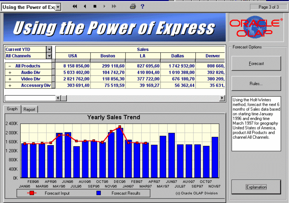This screenshot has height=203, width=289.
Task: Open the Current YTD dropdown arrow
Action: 49,49
